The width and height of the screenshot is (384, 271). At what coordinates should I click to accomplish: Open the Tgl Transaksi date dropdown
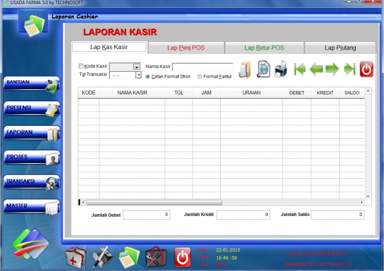(139, 75)
